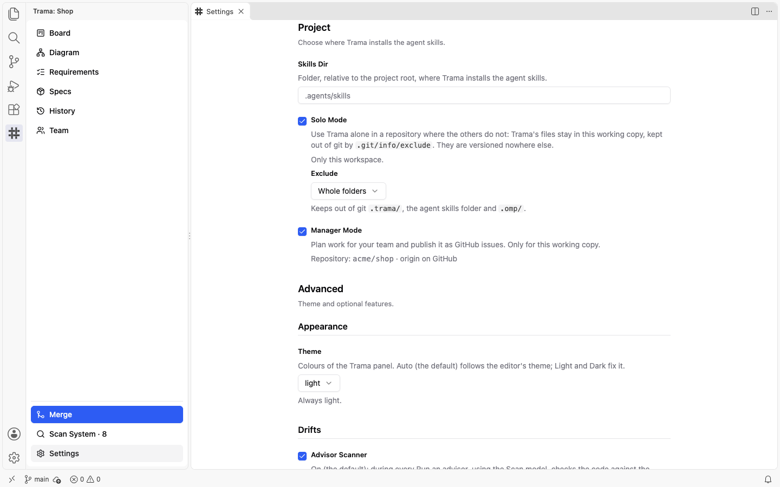
Task: Open the Explorer files icon
Action: point(14,14)
